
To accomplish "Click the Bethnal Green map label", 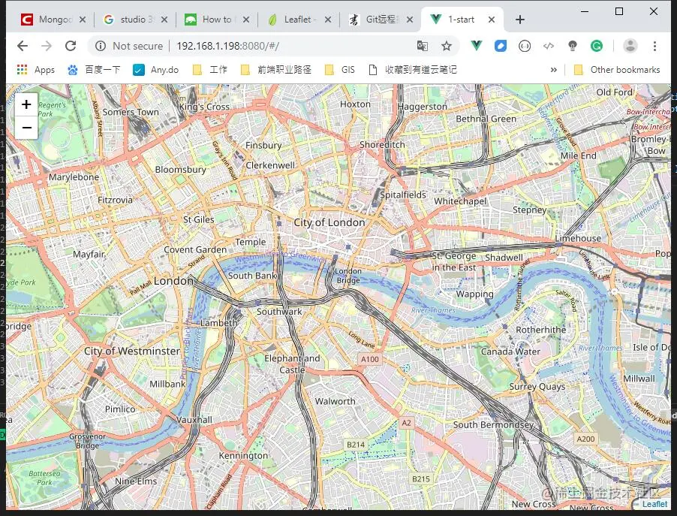I will pyautogui.click(x=486, y=119).
